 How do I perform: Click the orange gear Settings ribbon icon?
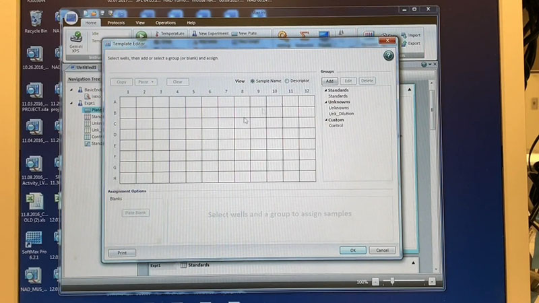tap(282, 35)
